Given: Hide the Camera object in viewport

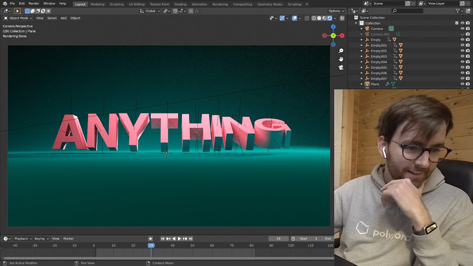Looking at the screenshot, I should (462, 29).
